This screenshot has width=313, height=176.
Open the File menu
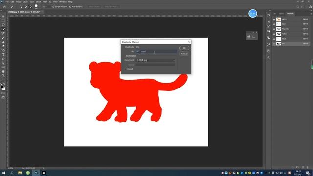[x=7, y=2]
